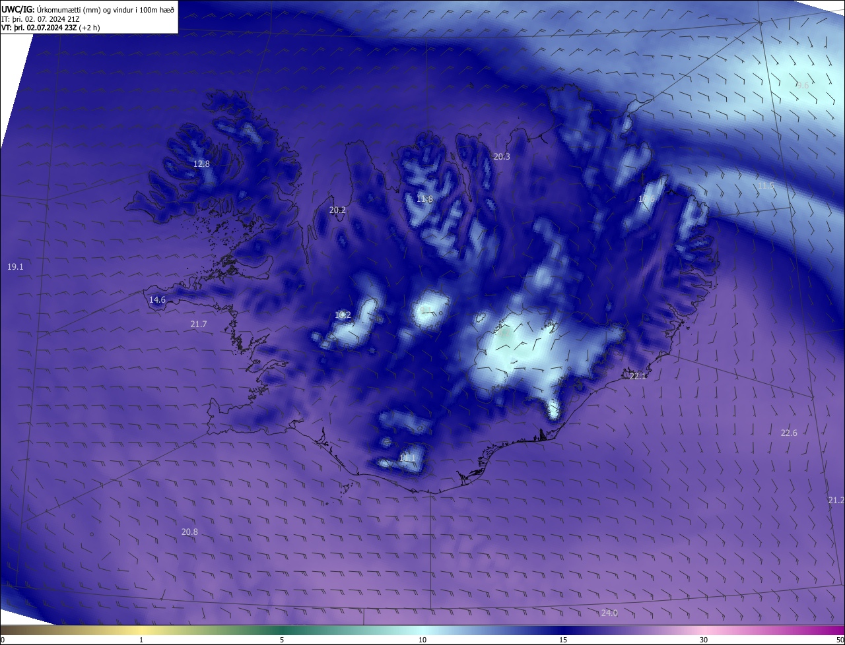The height and width of the screenshot is (645, 845).
Task: Click the 20.3 value label
Action: coord(502,156)
